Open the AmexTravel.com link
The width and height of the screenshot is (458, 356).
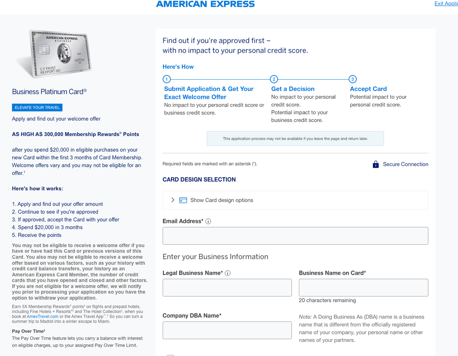[42, 316]
